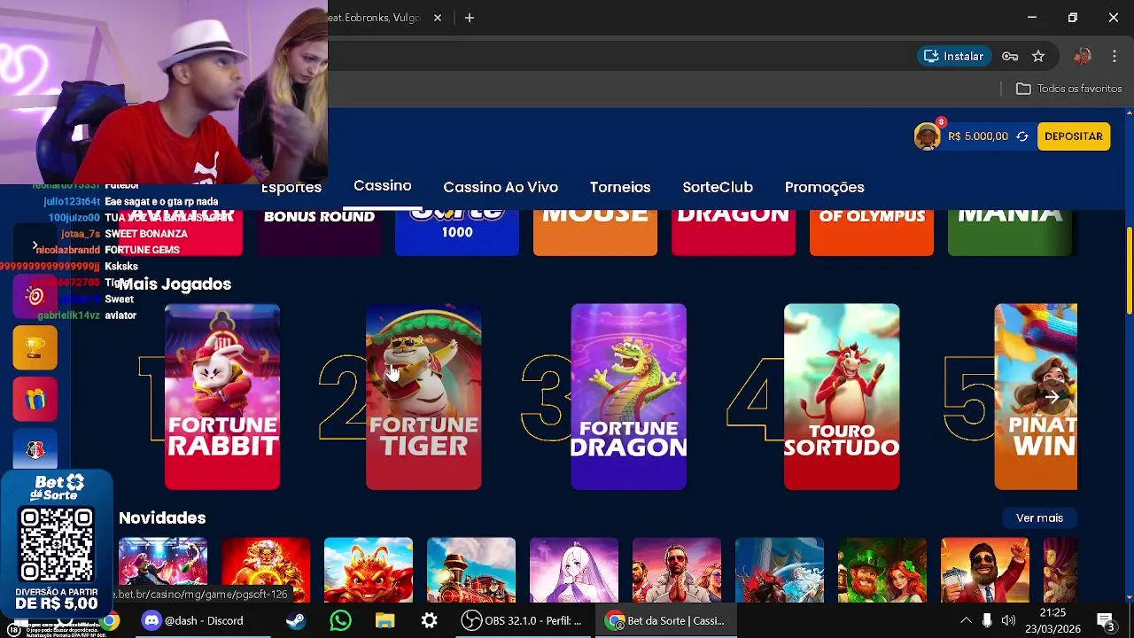Open Settings gear in the taskbar
The height and width of the screenshot is (638, 1134).
point(429,620)
